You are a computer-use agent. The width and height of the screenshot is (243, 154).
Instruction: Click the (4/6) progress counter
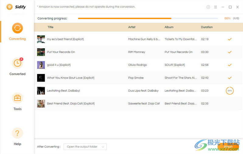[x=236, y=18]
